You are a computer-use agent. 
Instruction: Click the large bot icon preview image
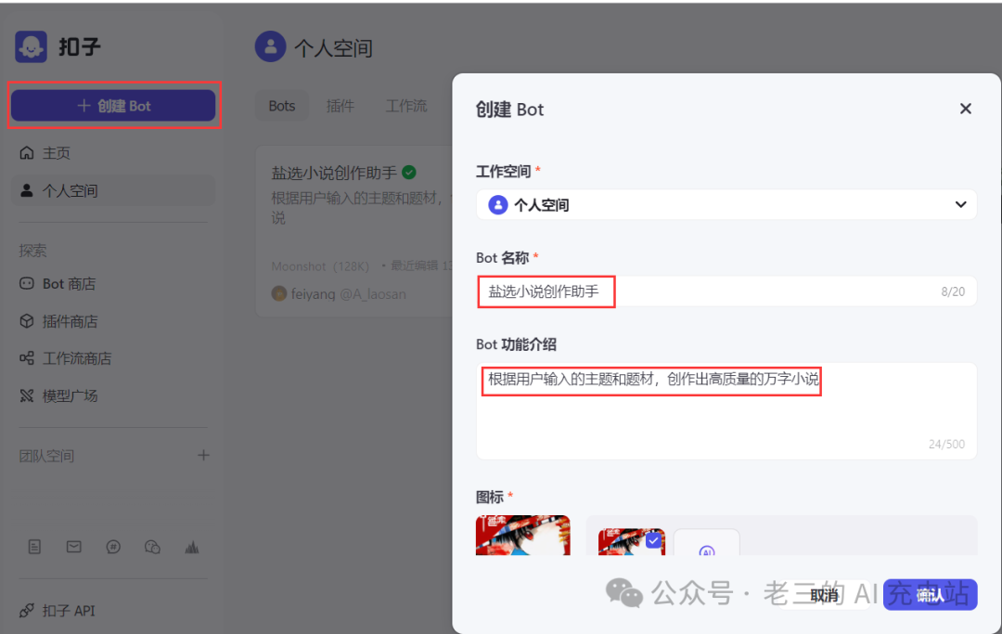[522, 535]
